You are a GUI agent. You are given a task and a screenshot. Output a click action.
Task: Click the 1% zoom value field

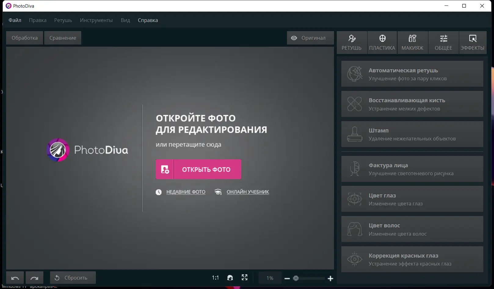point(270,278)
